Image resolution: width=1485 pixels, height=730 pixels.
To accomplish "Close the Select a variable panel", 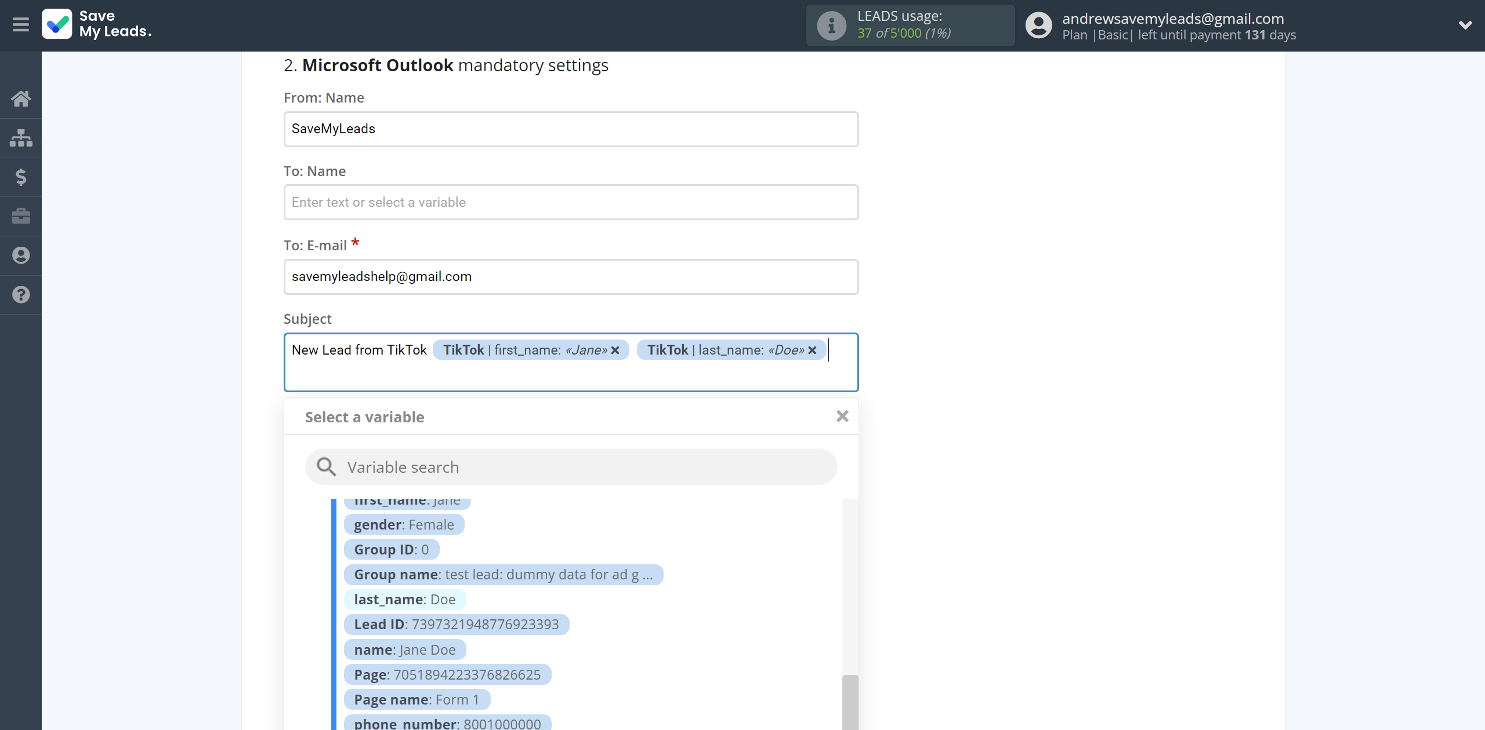I will [842, 416].
